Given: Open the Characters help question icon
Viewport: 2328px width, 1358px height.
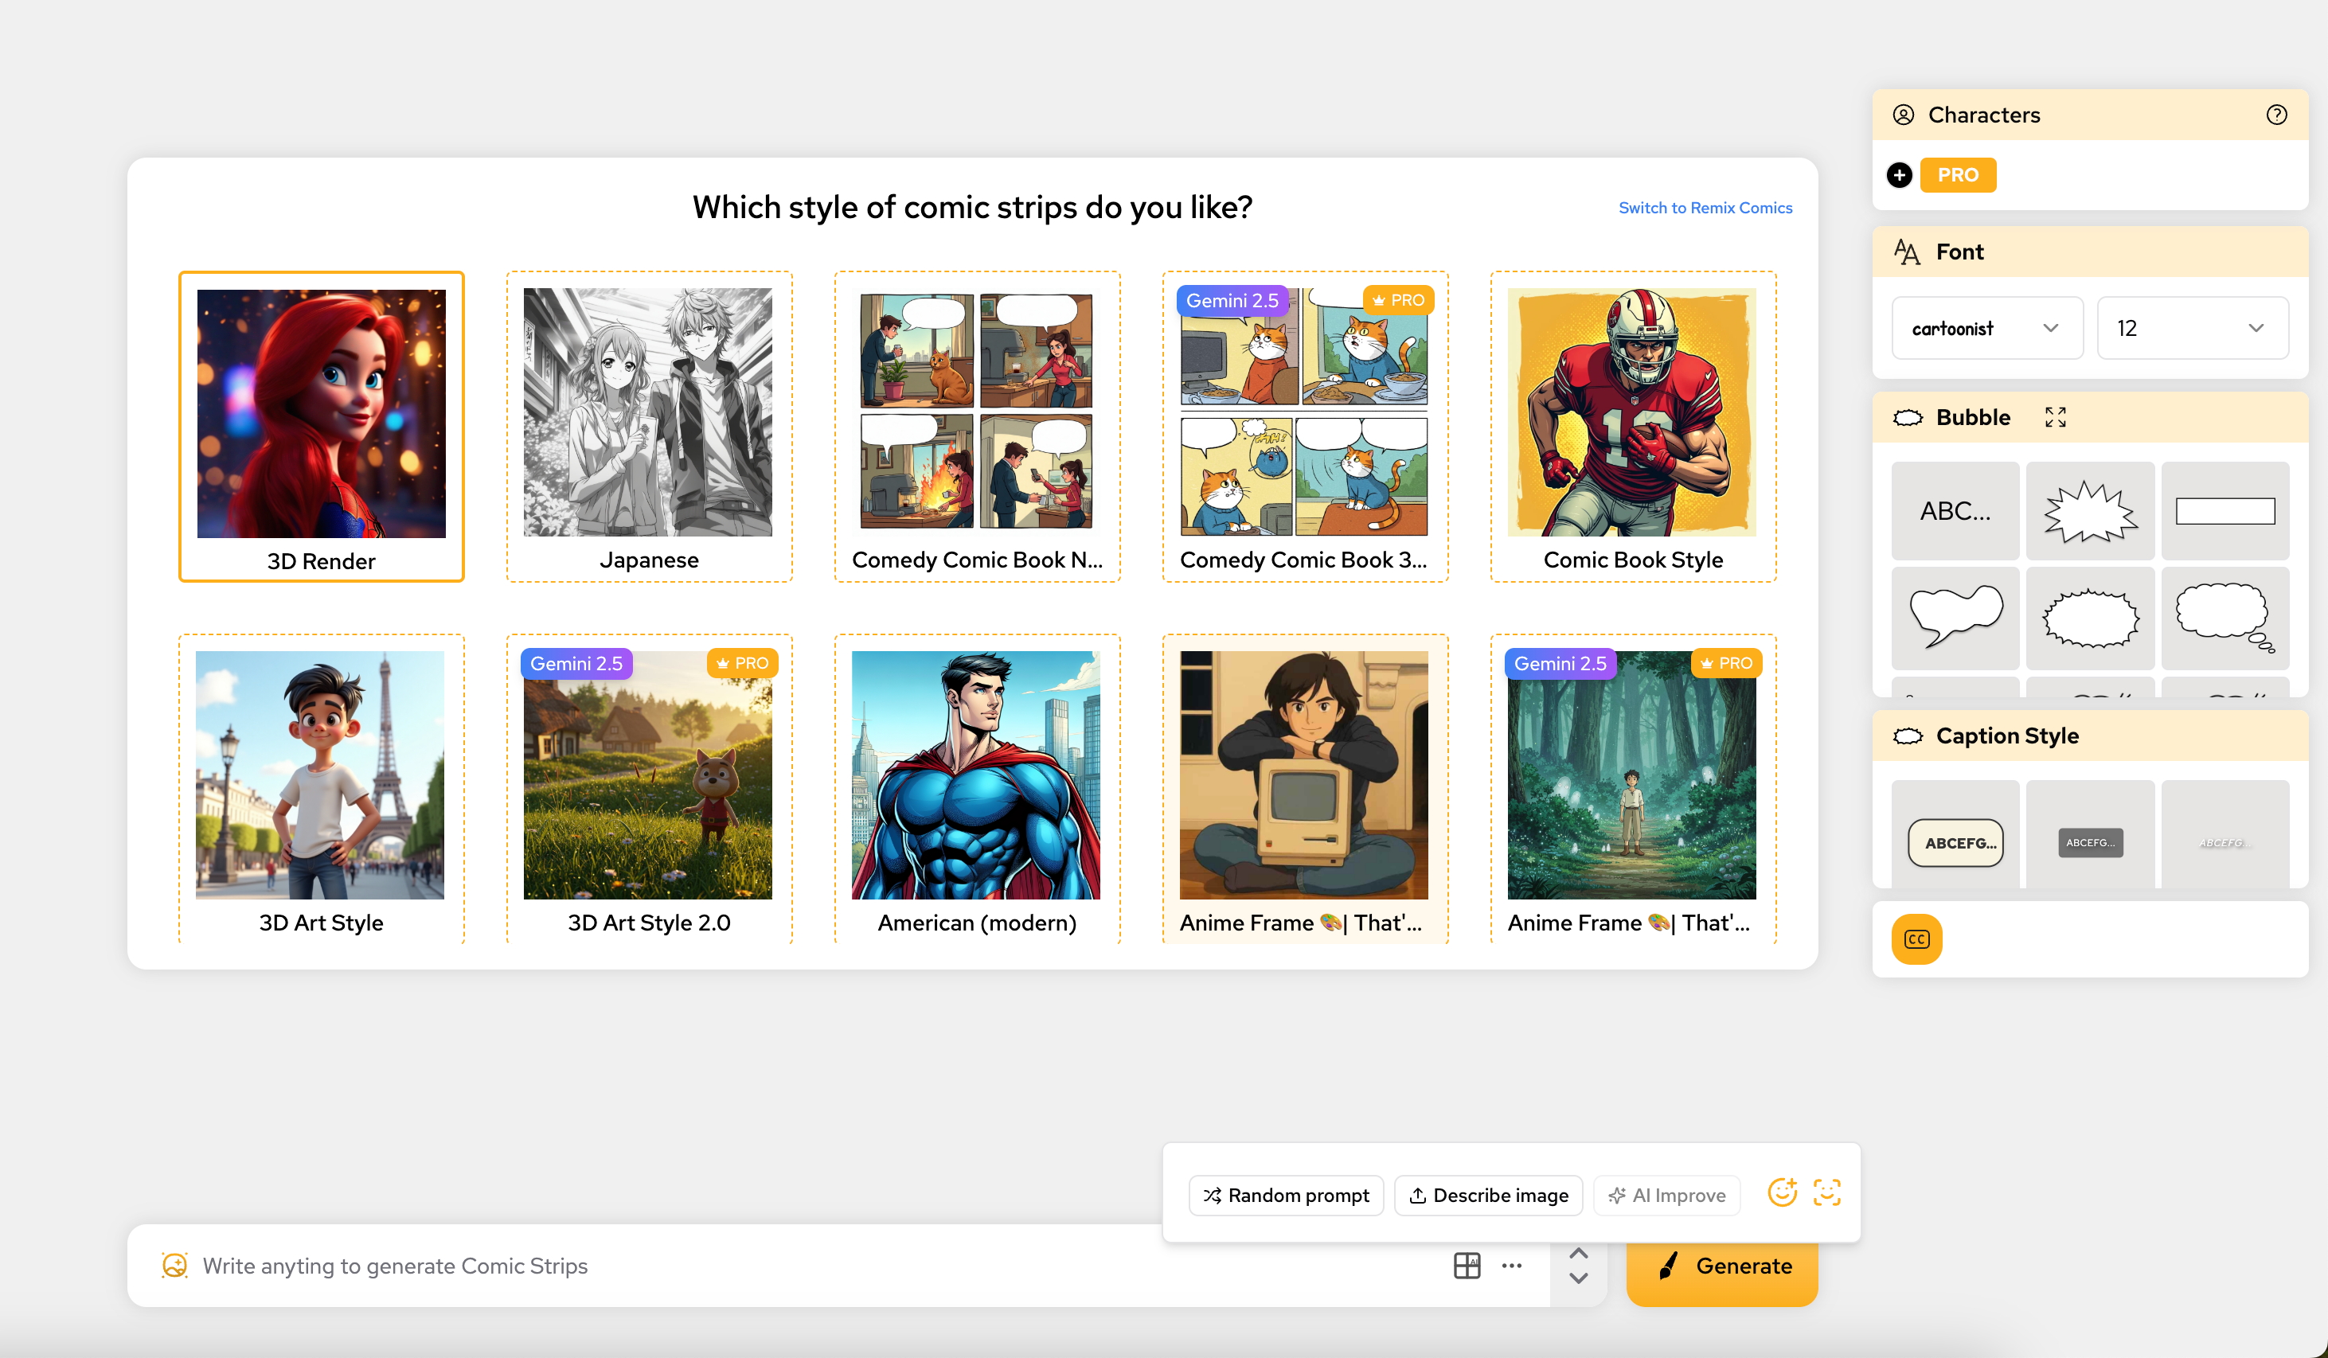Looking at the screenshot, I should 2276,115.
